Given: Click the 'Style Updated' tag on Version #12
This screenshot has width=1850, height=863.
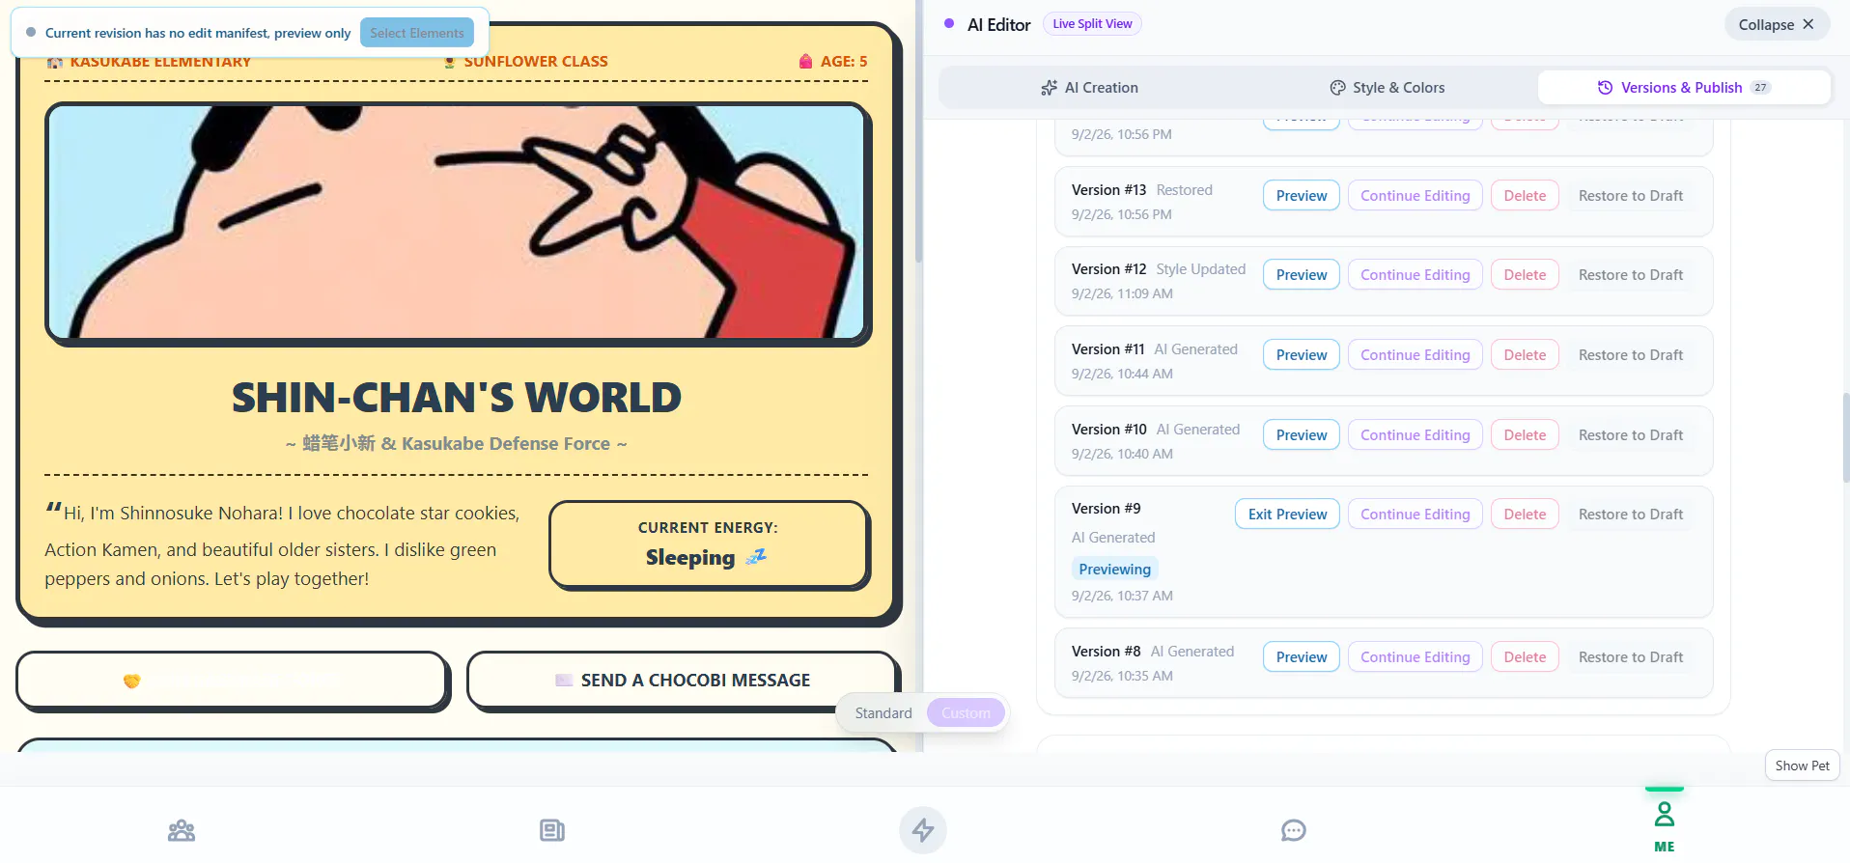Looking at the screenshot, I should click(1200, 269).
